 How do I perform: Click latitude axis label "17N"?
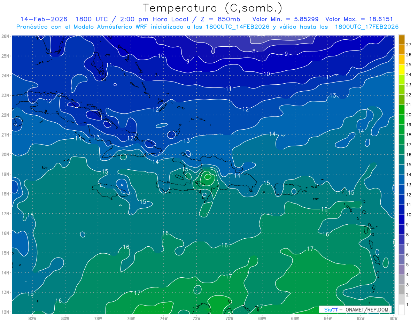5,213
